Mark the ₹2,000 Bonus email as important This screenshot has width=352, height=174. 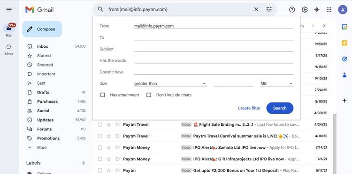(117, 171)
